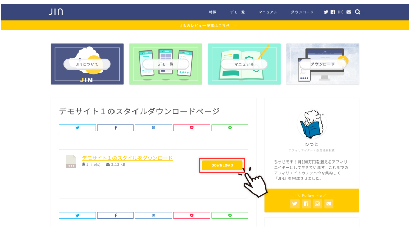The height and width of the screenshot is (230, 409).
Task: Click the 3.13 KB file size text
Action: click(118, 164)
